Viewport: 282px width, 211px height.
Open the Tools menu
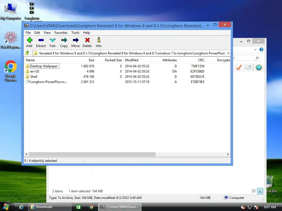[x=75, y=33]
